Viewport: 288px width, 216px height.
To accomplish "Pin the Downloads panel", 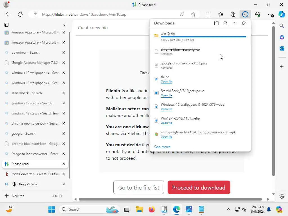I will tap(244, 23).
